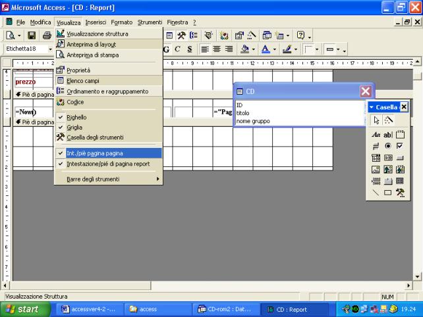Image resolution: width=423 pixels, height=317 pixels.
Task: Select the Command Button tool in toolbox
Action: point(400,158)
